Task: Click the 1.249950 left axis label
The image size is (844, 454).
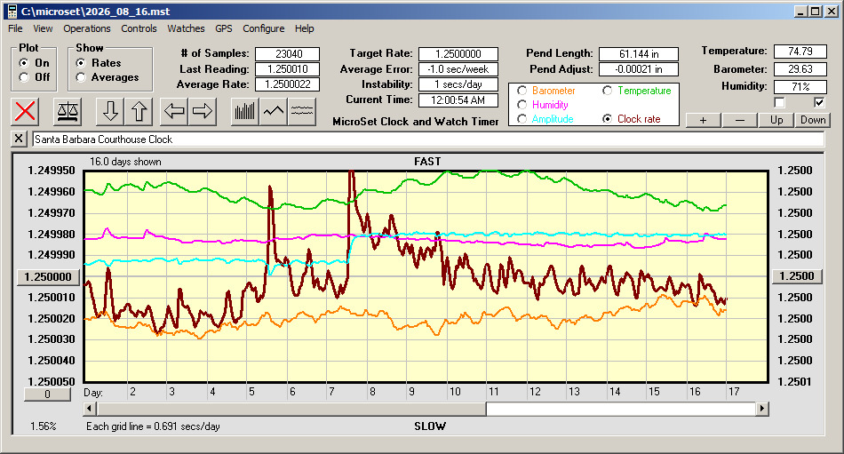Action: (x=52, y=171)
